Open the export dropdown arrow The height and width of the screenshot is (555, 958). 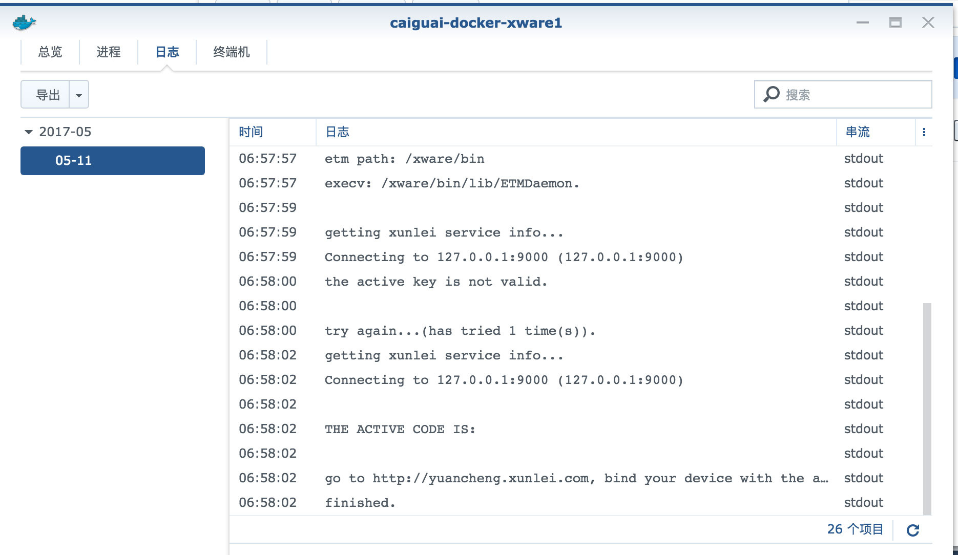(79, 95)
